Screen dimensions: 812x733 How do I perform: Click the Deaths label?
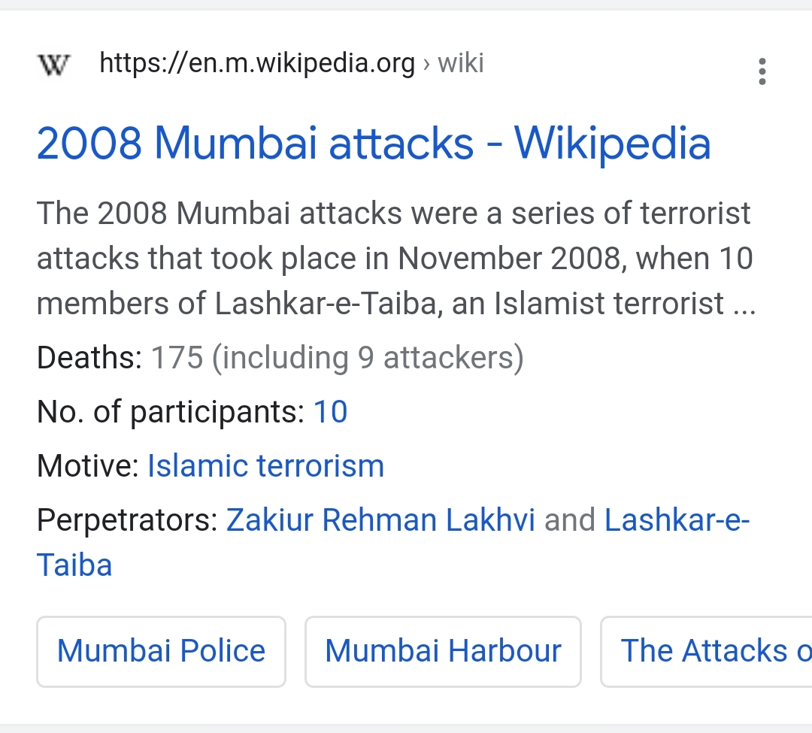pos(89,358)
